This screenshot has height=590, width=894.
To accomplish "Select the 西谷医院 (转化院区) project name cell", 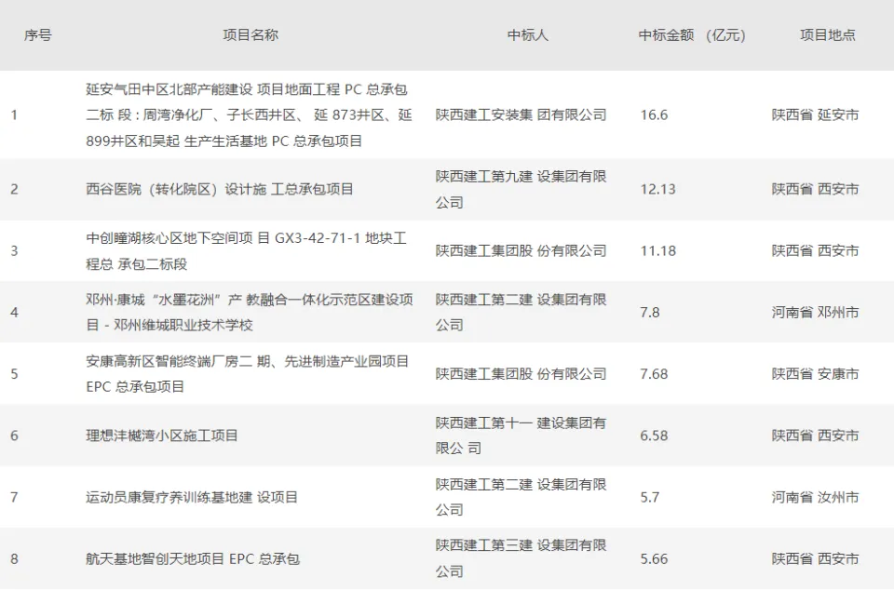I will click(220, 189).
